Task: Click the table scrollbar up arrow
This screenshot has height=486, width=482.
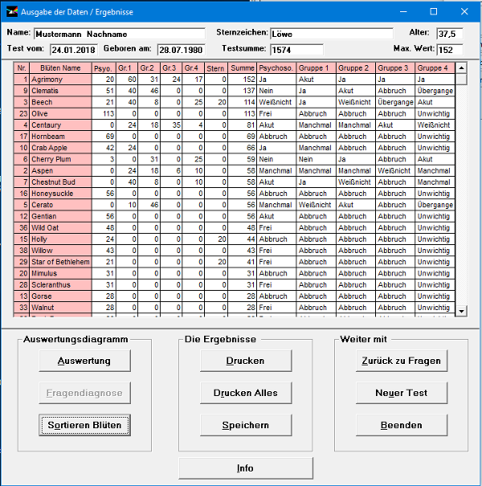Action: 462,67
